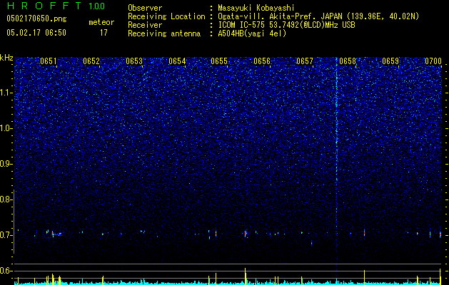This screenshot has width=449, height=285.
Task: Click the 0.6 kHz axis label
Action: pyautogui.click(x=5, y=271)
